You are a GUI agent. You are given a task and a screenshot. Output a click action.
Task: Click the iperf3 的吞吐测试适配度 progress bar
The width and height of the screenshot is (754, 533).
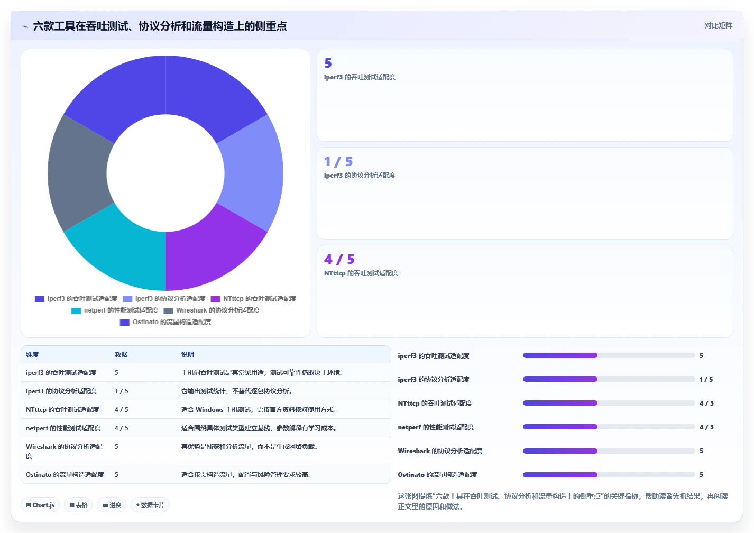tap(609, 355)
